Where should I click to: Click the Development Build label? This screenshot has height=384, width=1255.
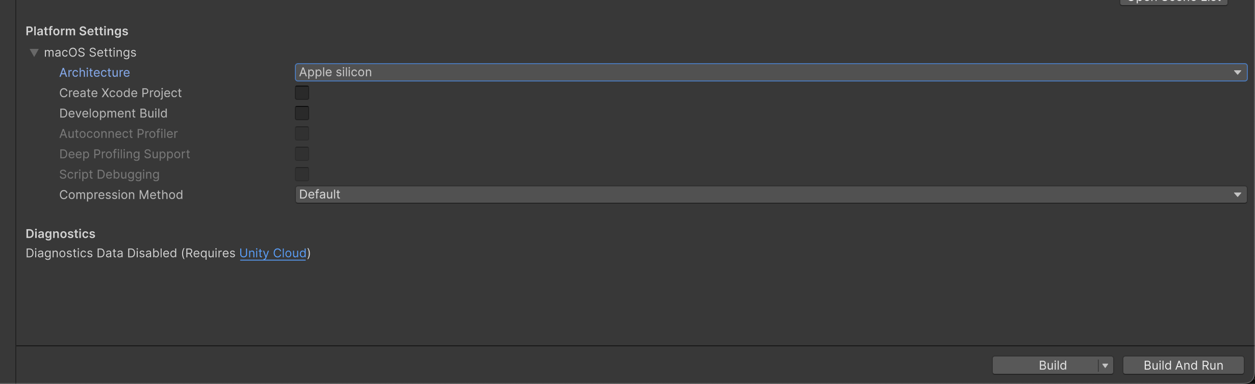113,113
